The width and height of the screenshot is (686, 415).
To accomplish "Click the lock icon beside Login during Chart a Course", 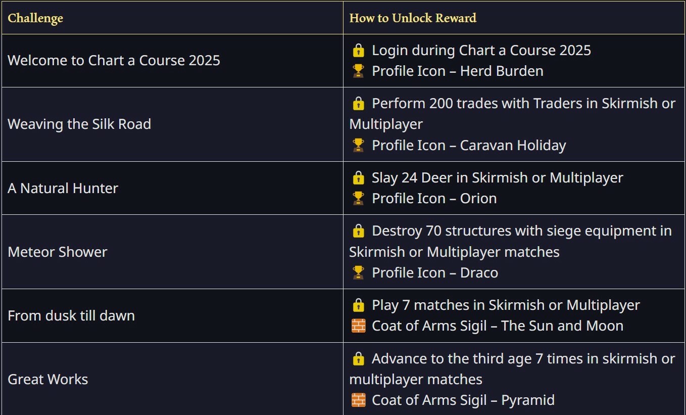I will [x=358, y=51].
